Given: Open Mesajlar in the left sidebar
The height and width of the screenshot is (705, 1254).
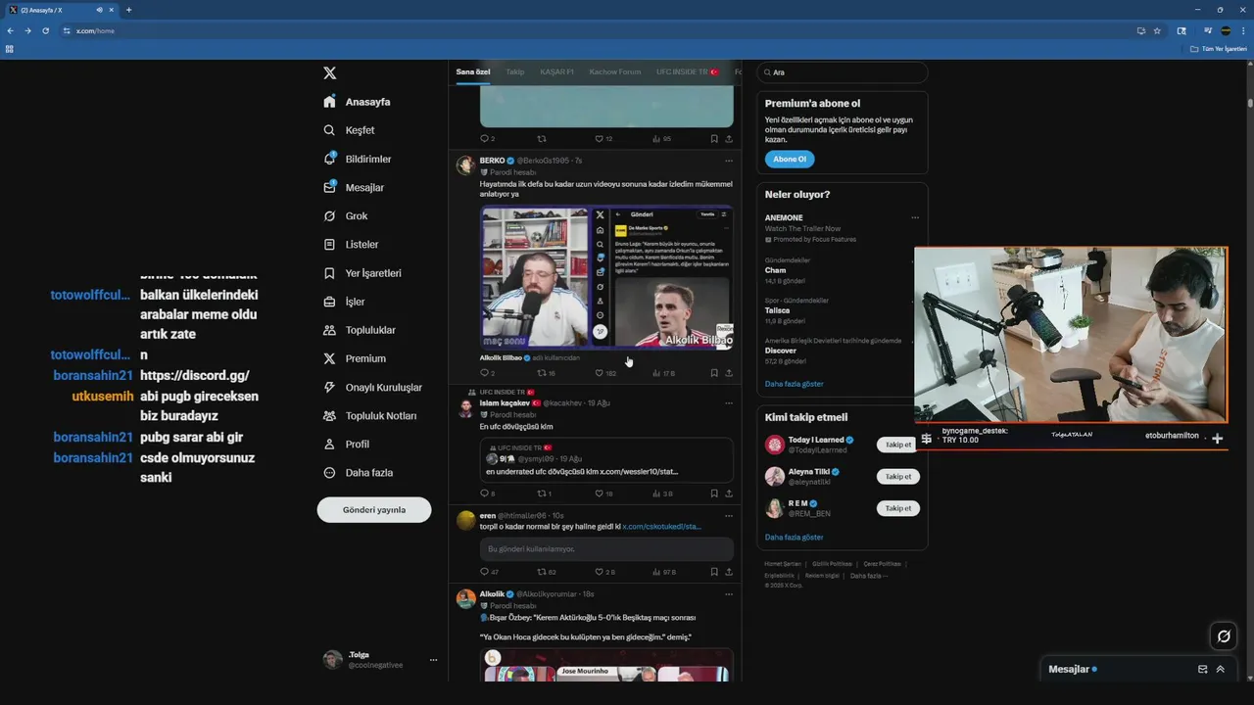Looking at the screenshot, I should coord(354,187).
